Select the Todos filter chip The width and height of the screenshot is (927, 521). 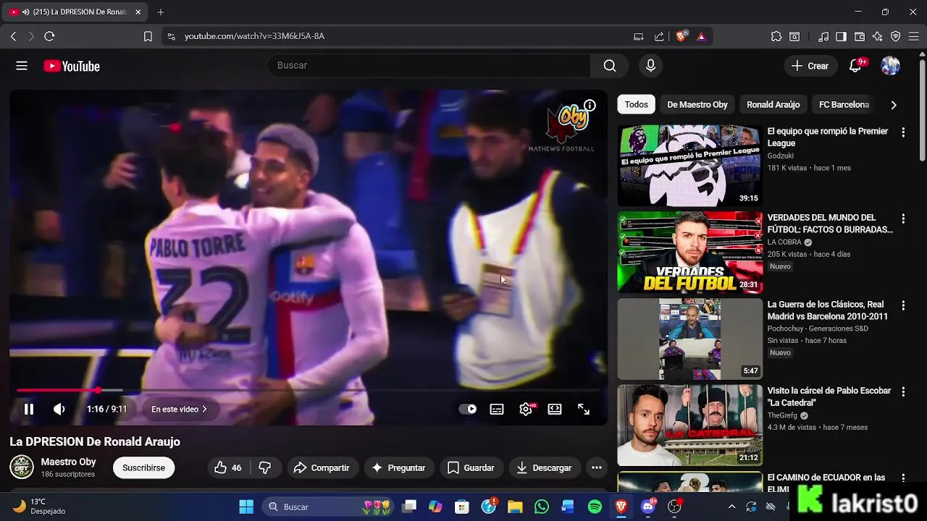(636, 104)
